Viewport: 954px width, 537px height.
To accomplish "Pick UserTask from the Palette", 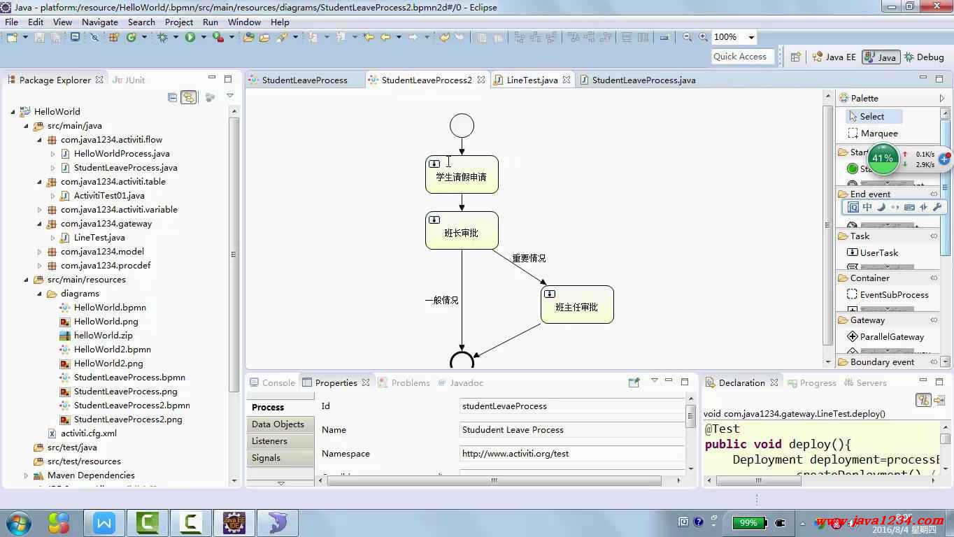I will pos(873,252).
